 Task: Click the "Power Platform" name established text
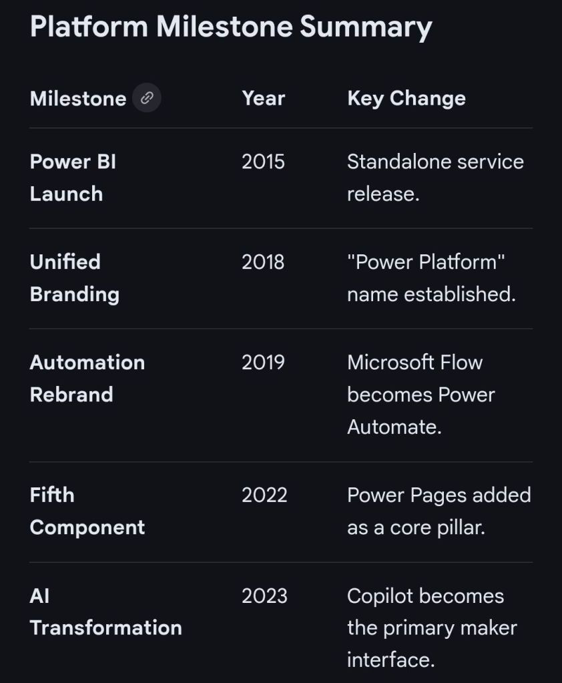[431, 278]
